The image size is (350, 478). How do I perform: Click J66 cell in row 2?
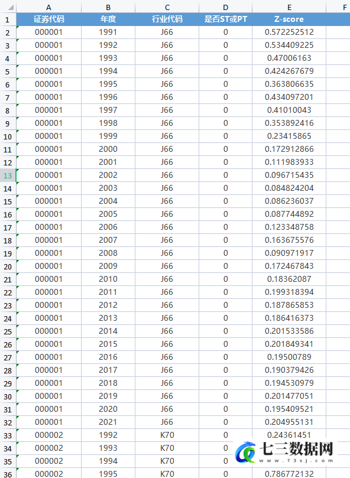167,32
